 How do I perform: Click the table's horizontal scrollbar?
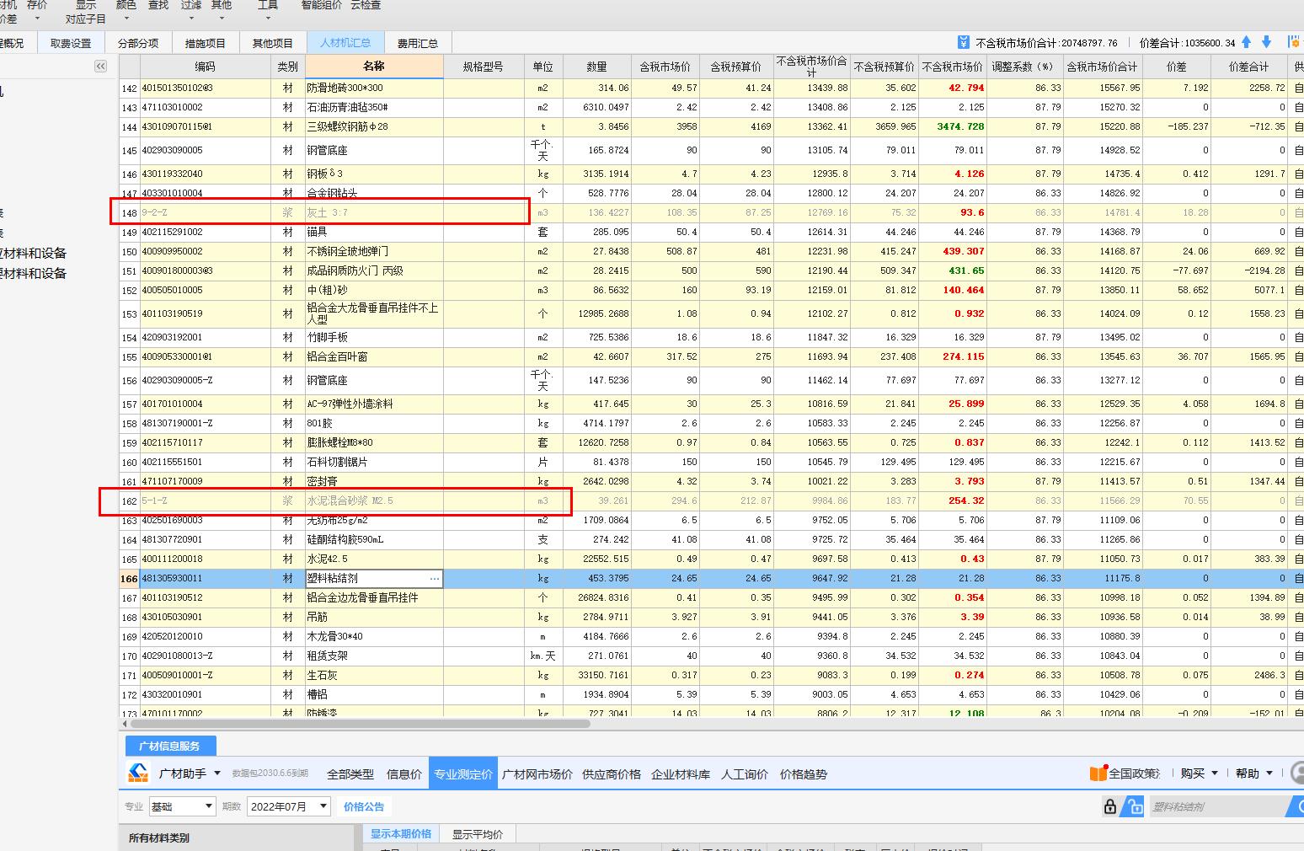pos(361,723)
